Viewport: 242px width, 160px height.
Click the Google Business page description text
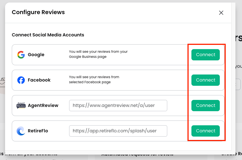pyautogui.click(x=98, y=54)
